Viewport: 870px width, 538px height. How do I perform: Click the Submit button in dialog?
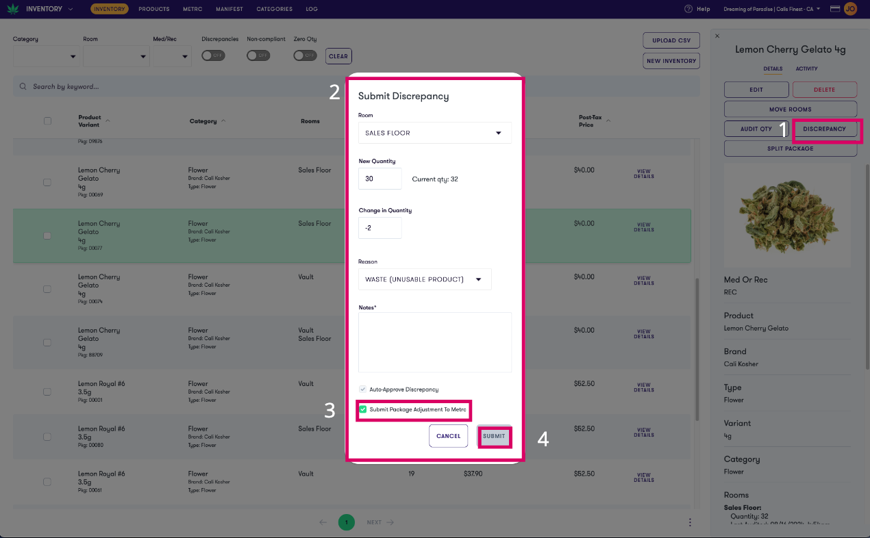pyautogui.click(x=494, y=436)
